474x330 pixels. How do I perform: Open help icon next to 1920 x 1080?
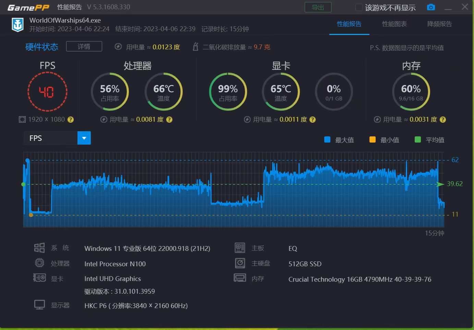pos(71,120)
